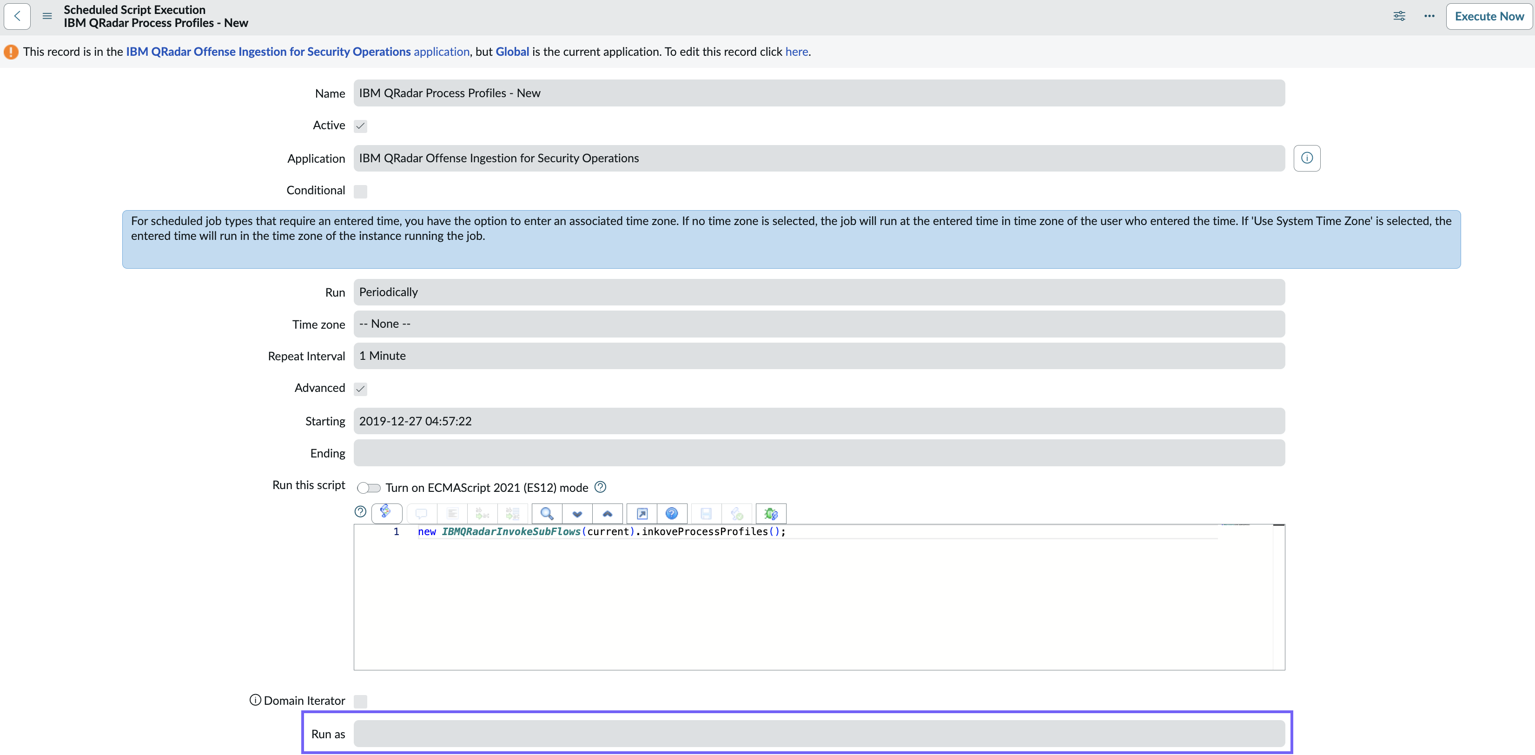Viewport: 1535px width, 755px height.
Task: Click the format code toolbar icon
Action: pos(452,513)
